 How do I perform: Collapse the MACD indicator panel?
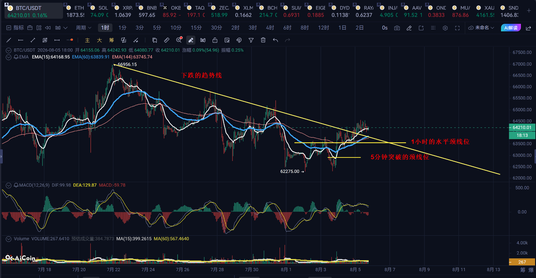click(9, 185)
